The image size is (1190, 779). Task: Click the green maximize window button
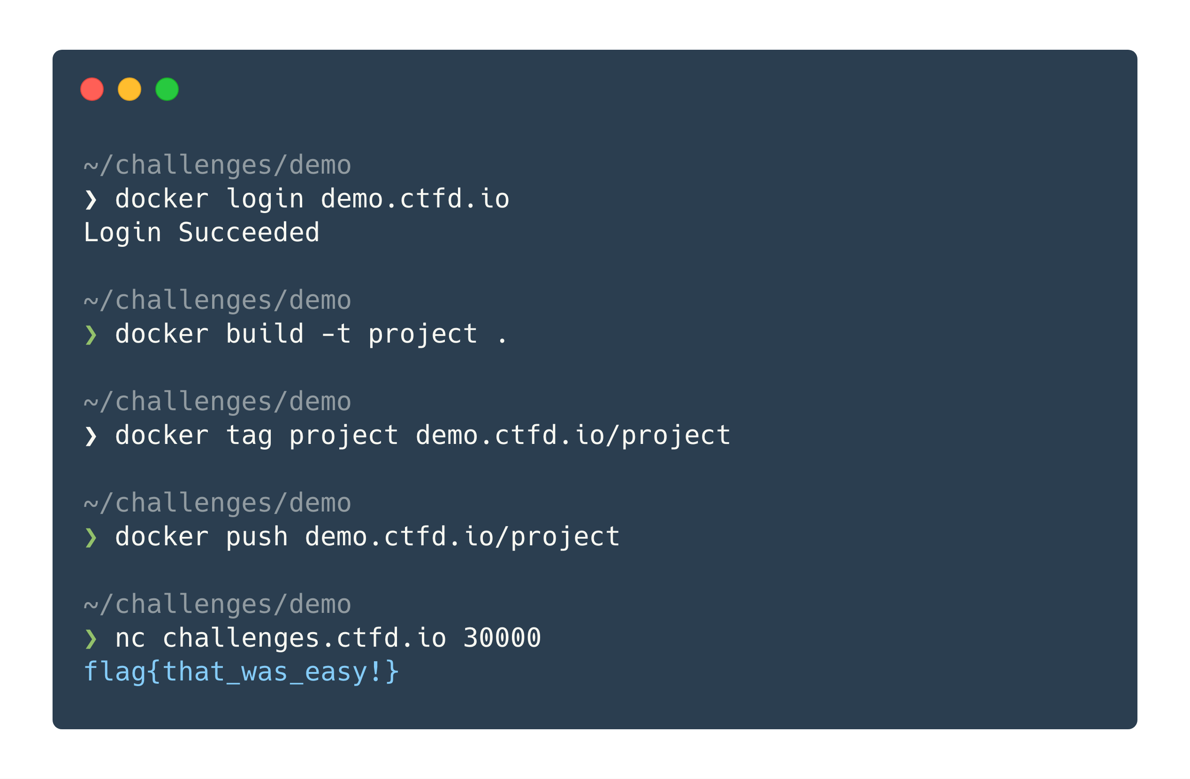point(167,90)
